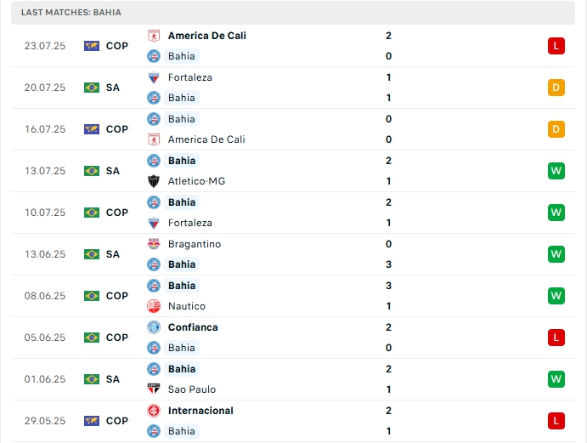Click the Bragantino team crest
This screenshot has width=587, height=443.
[154, 244]
